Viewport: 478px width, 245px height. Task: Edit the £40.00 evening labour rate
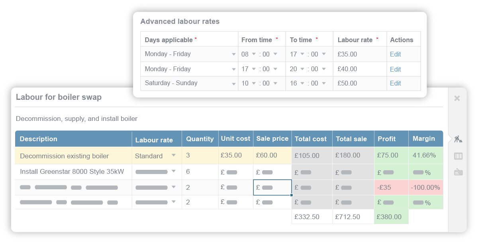tap(395, 69)
